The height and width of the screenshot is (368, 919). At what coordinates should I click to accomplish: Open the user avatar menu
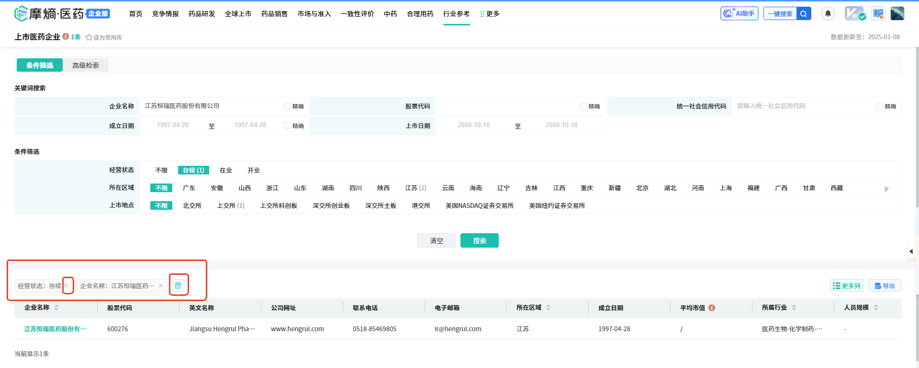pos(897,13)
